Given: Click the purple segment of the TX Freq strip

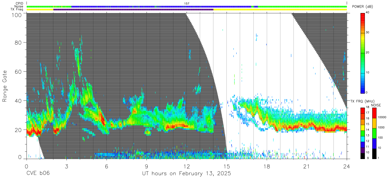Looking at the screenshot, I should click(x=133, y=10).
